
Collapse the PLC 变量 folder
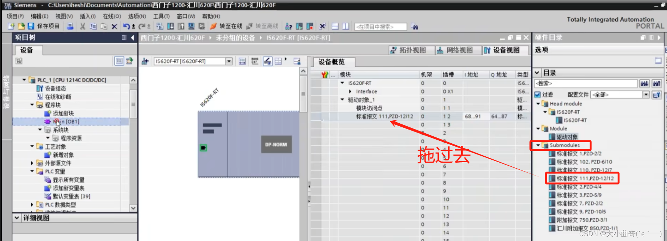coord(32,171)
